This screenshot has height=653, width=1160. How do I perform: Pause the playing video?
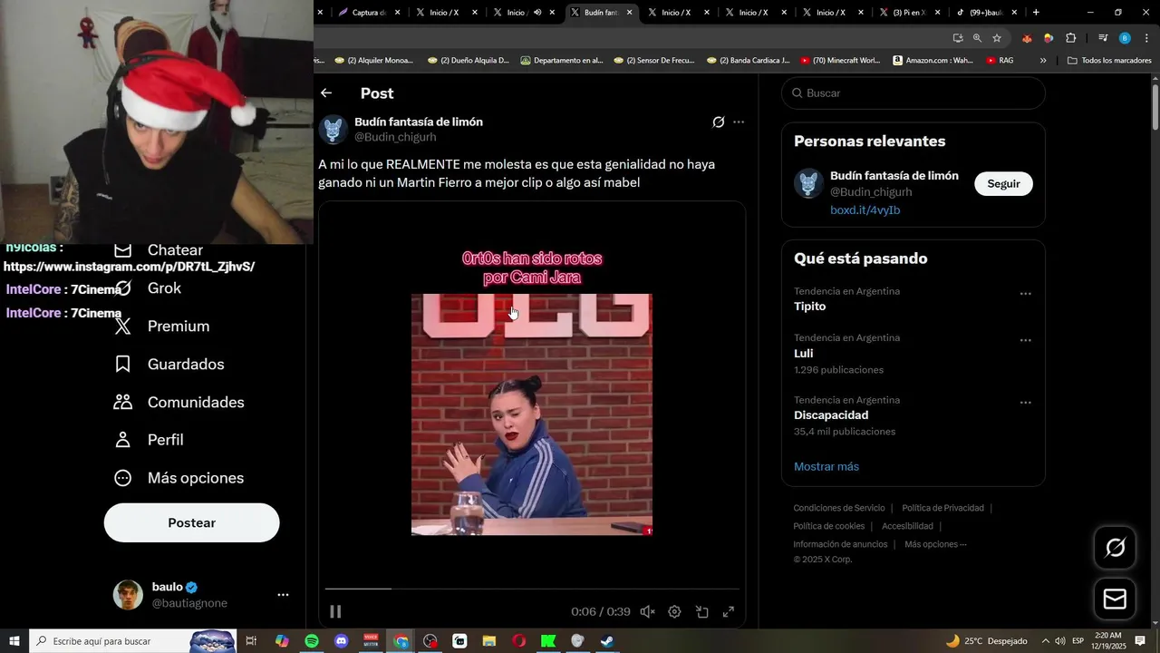point(335,612)
